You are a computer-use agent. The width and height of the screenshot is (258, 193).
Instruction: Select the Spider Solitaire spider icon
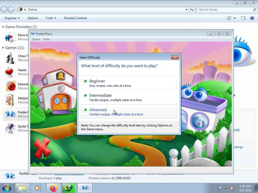point(10,128)
